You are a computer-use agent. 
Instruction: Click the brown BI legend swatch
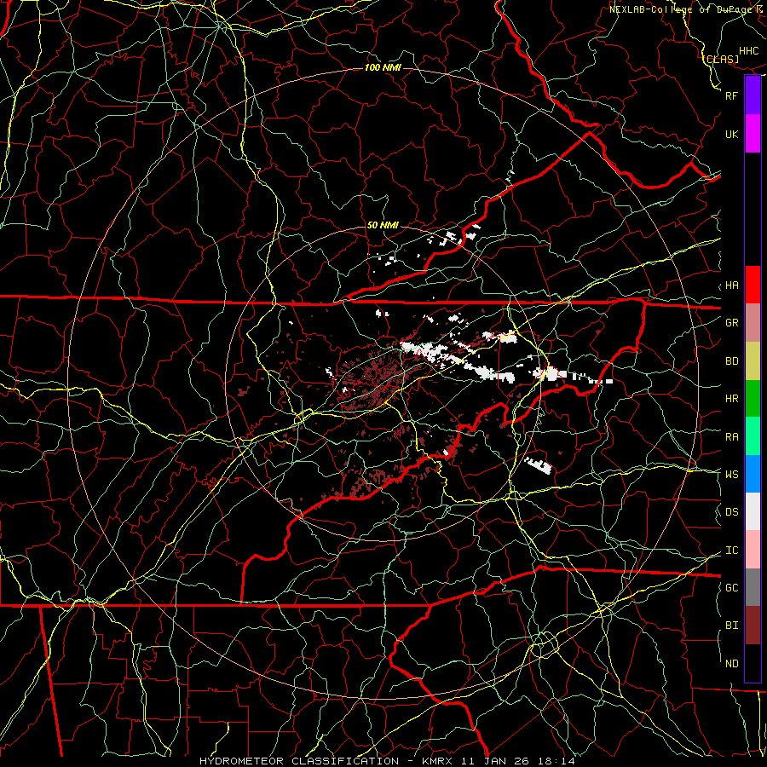(753, 626)
